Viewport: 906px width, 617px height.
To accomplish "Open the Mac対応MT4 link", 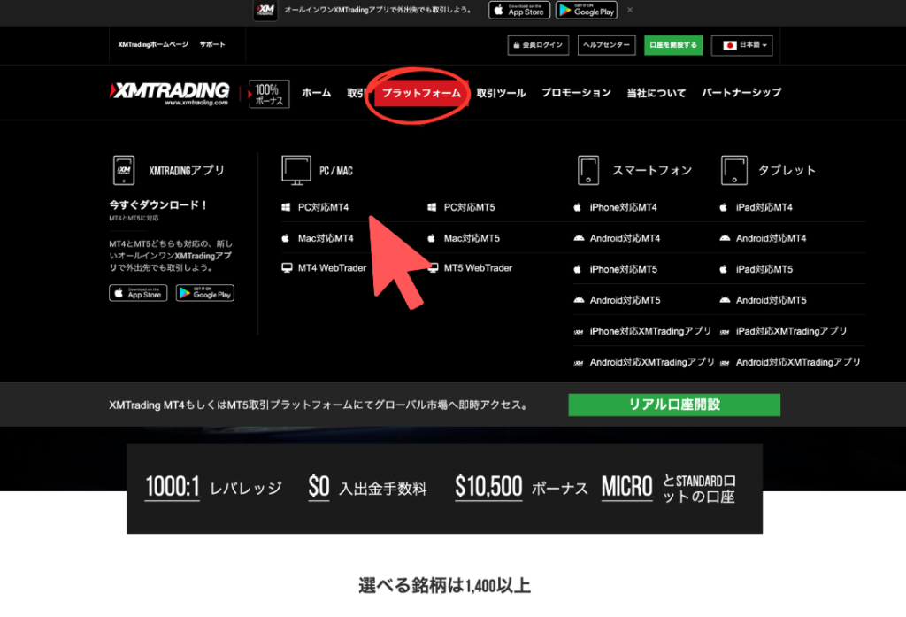I will point(326,238).
